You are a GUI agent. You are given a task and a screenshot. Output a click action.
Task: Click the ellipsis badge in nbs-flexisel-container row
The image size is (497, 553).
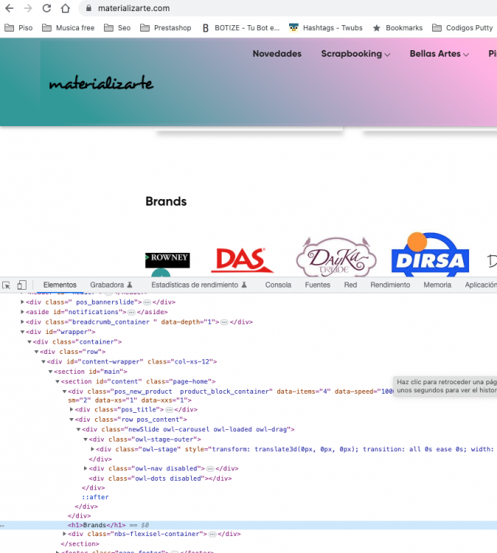[x=212, y=535]
